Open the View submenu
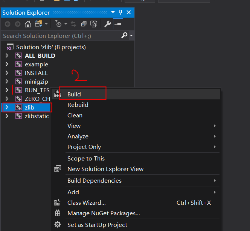The image size is (250, 231). click(136, 126)
